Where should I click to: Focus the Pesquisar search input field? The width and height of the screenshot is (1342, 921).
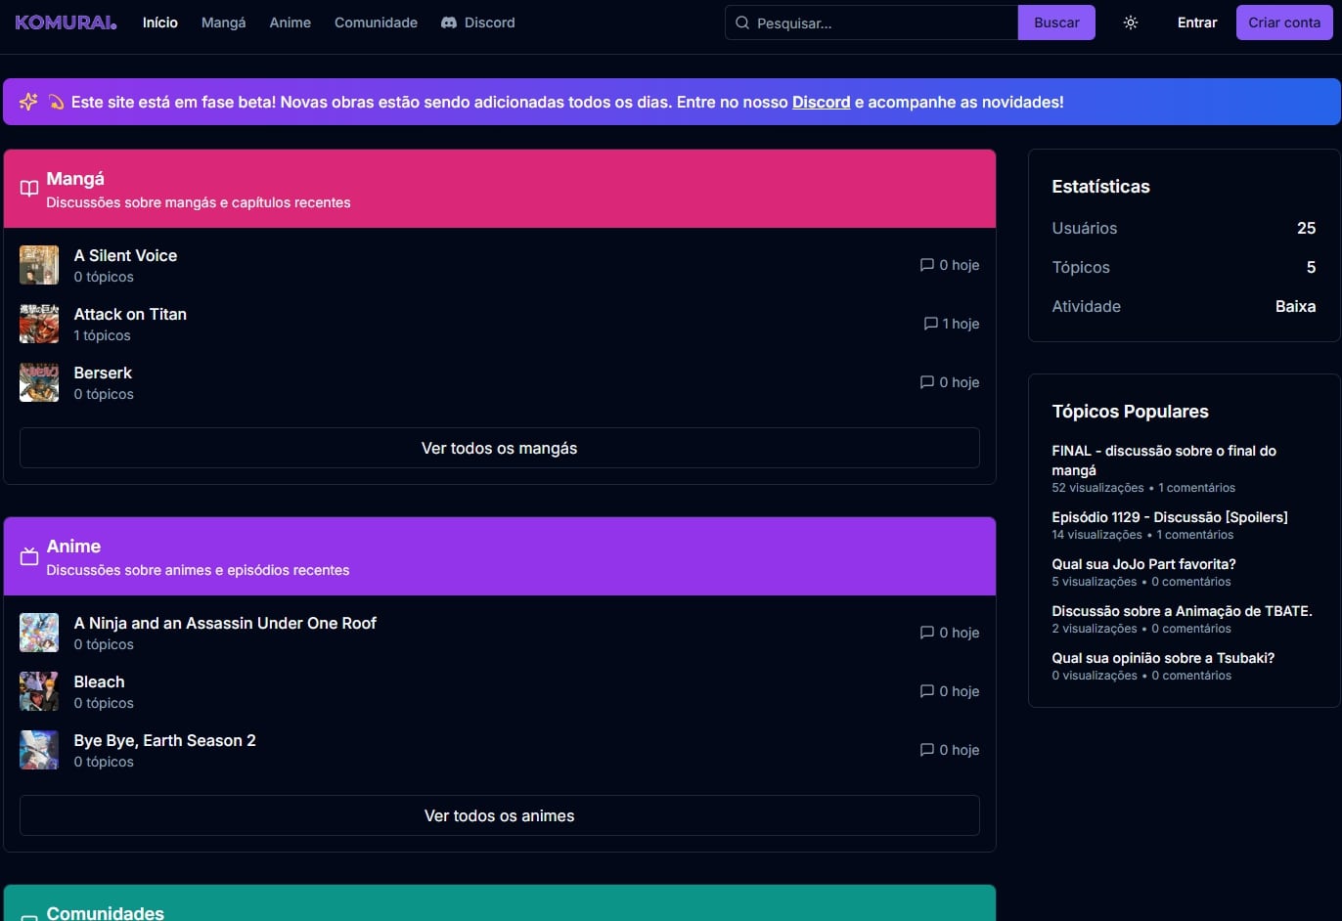tap(880, 22)
